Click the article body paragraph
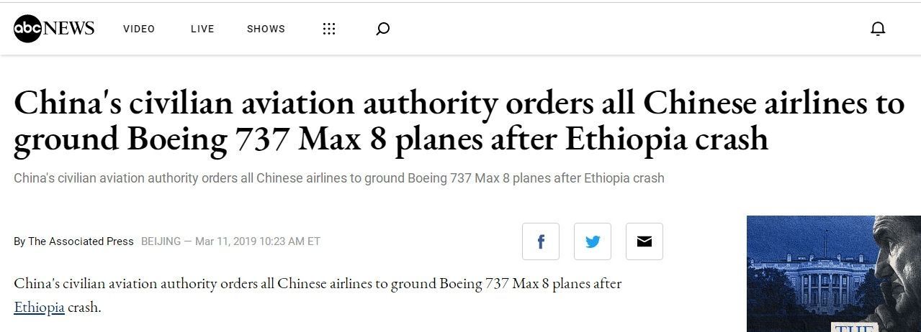 [317, 284]
